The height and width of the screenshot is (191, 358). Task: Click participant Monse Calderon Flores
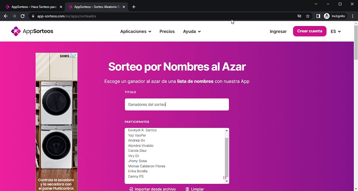pyautogui.click(x=147, y=166)
